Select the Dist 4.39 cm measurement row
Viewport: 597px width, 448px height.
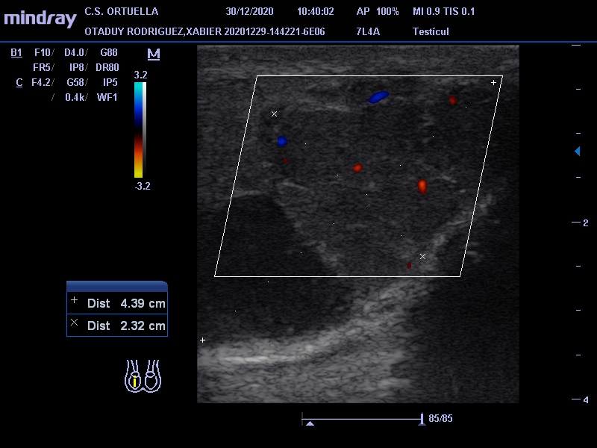117,303
